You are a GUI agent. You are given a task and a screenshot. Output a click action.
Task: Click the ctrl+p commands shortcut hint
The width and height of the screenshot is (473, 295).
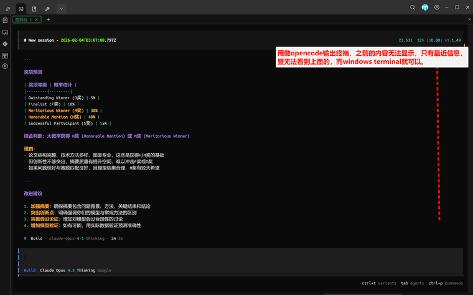(446, 283)
